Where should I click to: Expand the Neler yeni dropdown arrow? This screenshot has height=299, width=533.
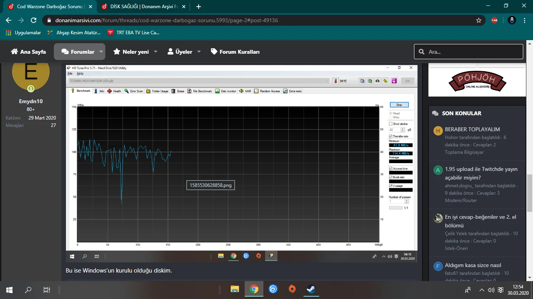(156, 52)
